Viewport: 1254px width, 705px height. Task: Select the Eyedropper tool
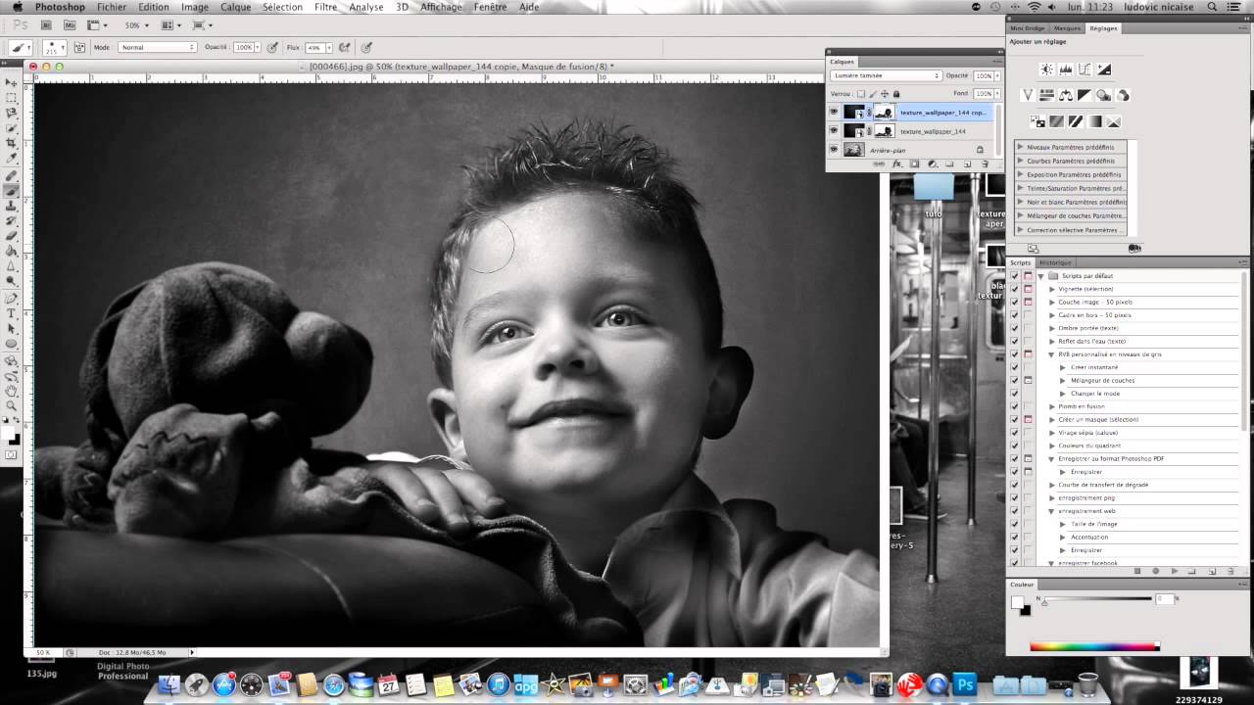pyautogui.click(x=13, y=158)
